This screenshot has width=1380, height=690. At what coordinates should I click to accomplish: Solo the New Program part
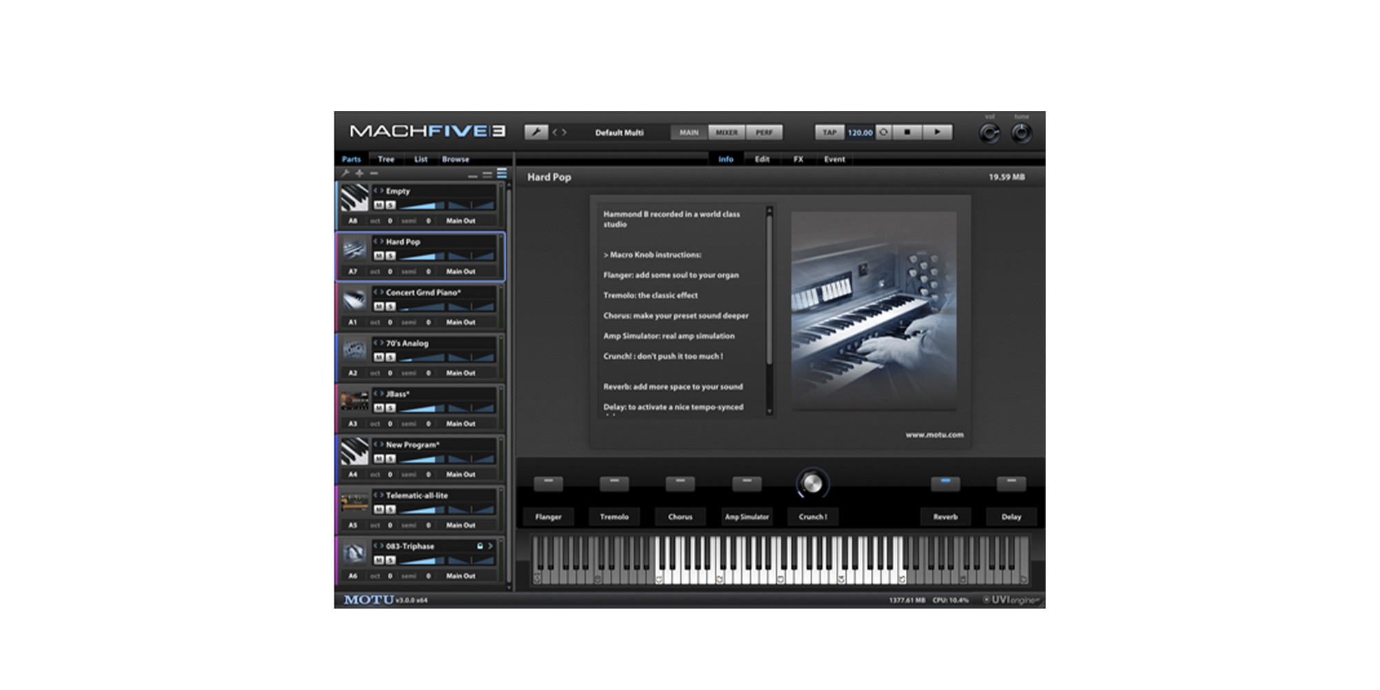[391, 459]
